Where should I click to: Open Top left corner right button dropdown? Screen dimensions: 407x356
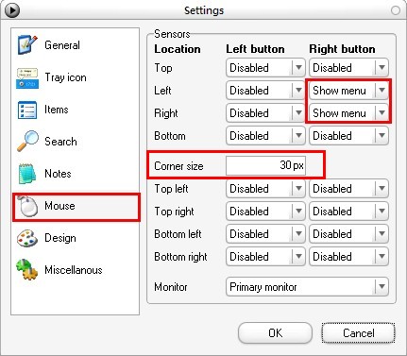pos(348,189)
